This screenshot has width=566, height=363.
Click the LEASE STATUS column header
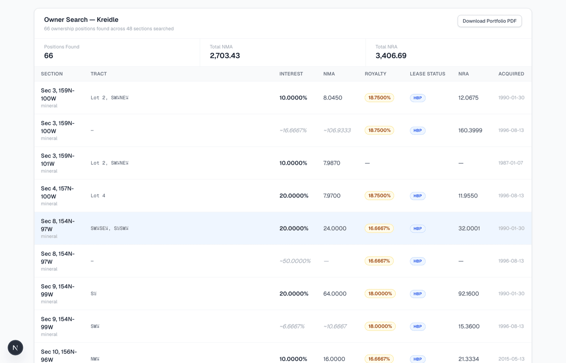428,74
